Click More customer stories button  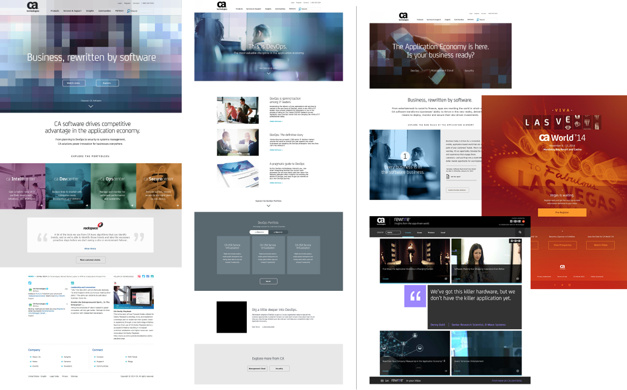pos(91,260)
